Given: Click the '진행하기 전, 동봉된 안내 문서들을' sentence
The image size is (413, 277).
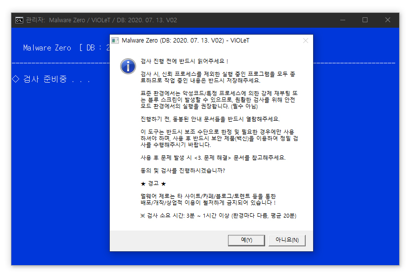Looking at the screenshot, I should pos(210,119).
